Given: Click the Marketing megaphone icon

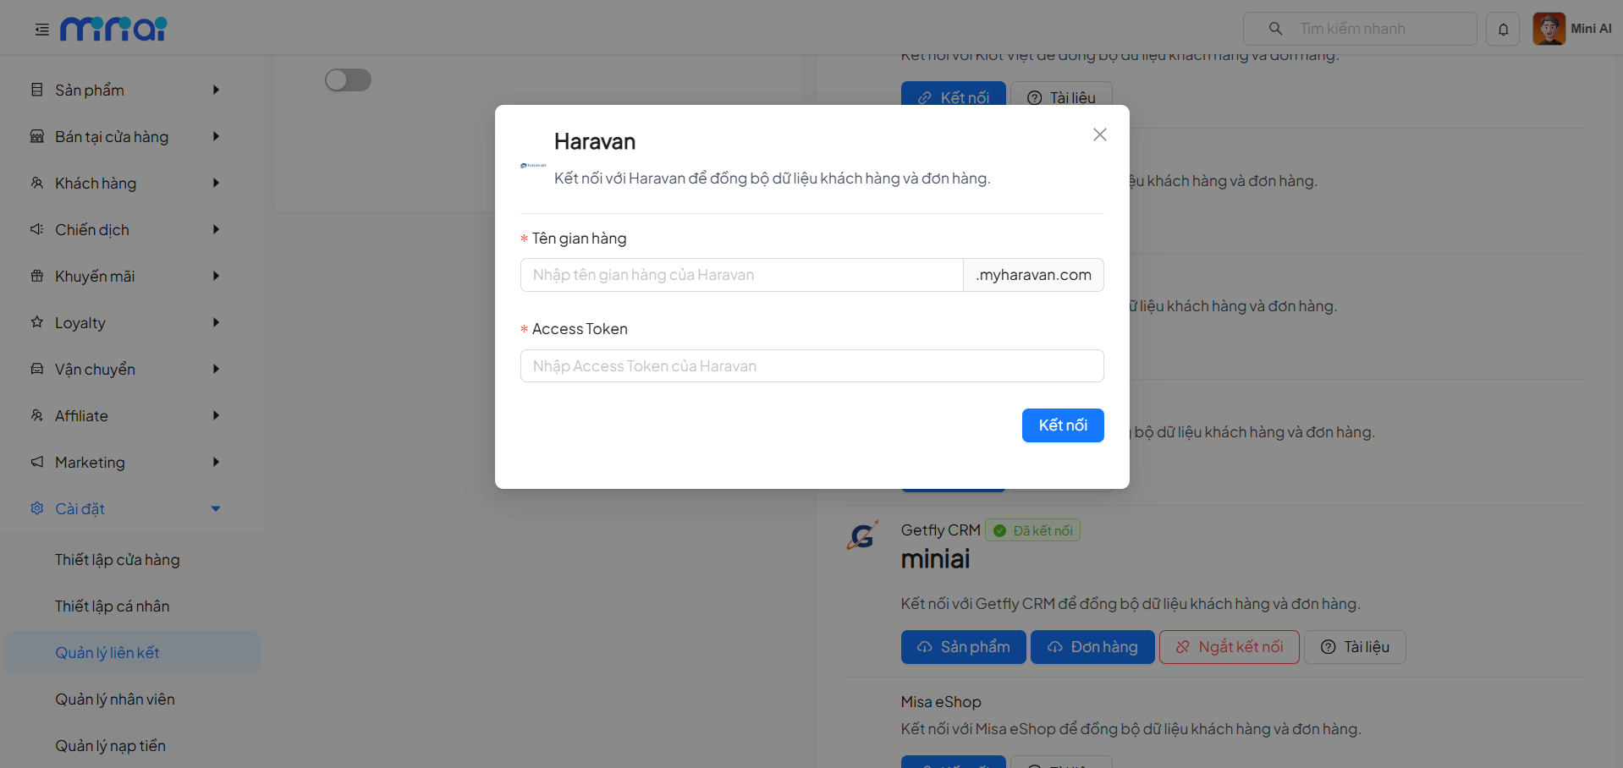Looking at the screenshot, I should [36, 462].
